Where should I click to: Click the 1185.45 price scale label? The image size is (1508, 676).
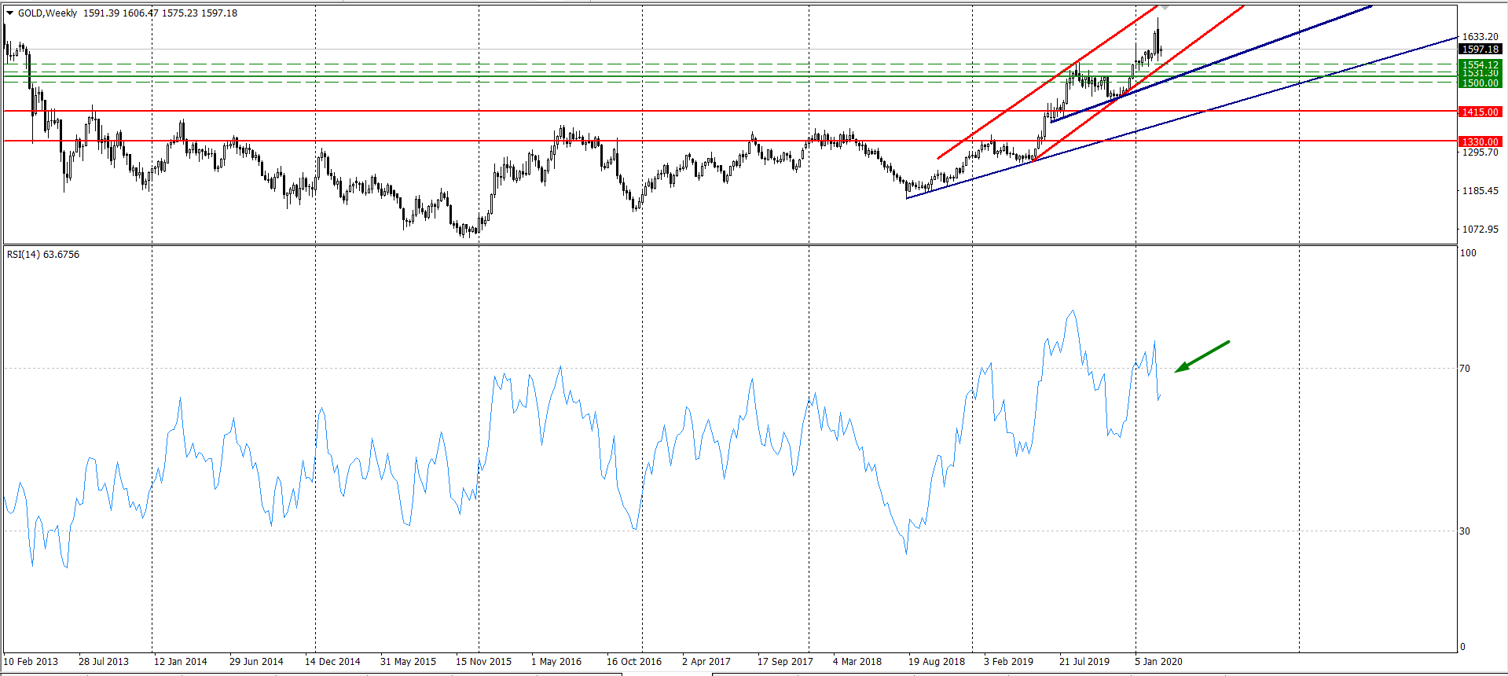point(1480,191)
